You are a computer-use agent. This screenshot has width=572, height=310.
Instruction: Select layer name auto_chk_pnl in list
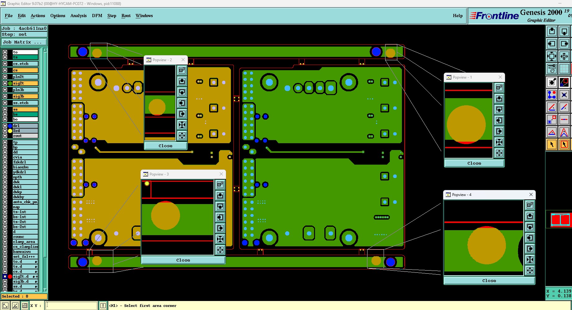[25, 202]
